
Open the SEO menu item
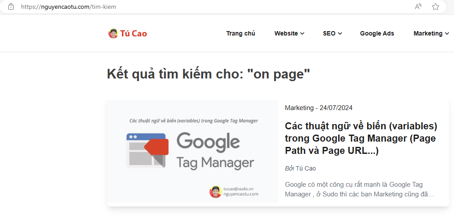332,34
